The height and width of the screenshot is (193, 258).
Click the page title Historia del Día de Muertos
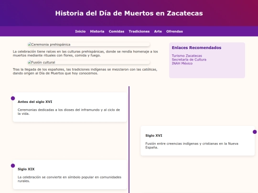[129, 13]
